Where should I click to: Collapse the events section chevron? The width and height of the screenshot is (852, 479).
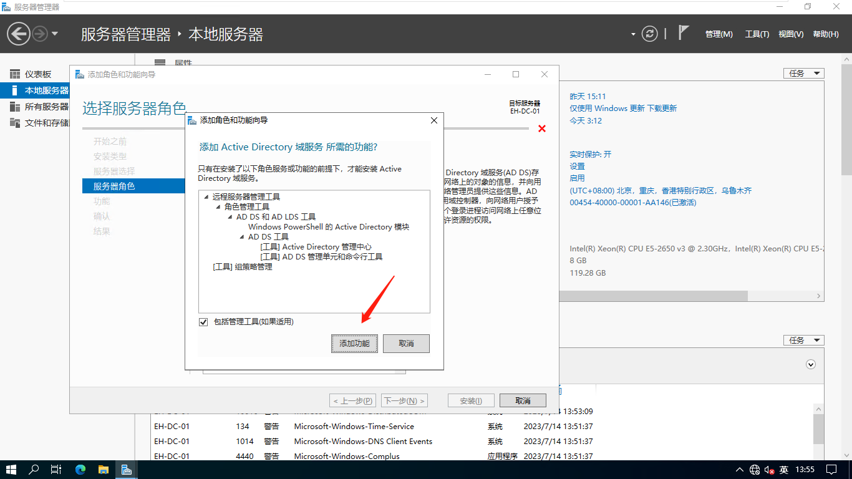811,364
